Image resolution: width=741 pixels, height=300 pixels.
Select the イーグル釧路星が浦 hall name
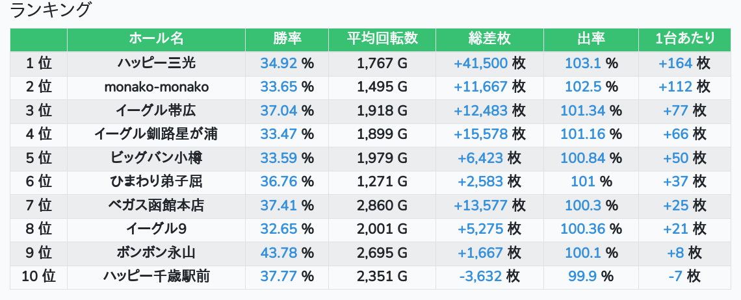click(157, 134)
